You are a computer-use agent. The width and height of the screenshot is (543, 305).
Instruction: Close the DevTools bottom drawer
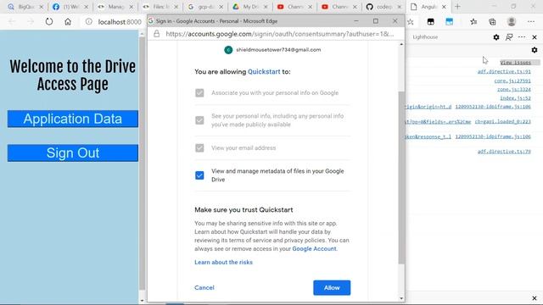click(535, 298)
